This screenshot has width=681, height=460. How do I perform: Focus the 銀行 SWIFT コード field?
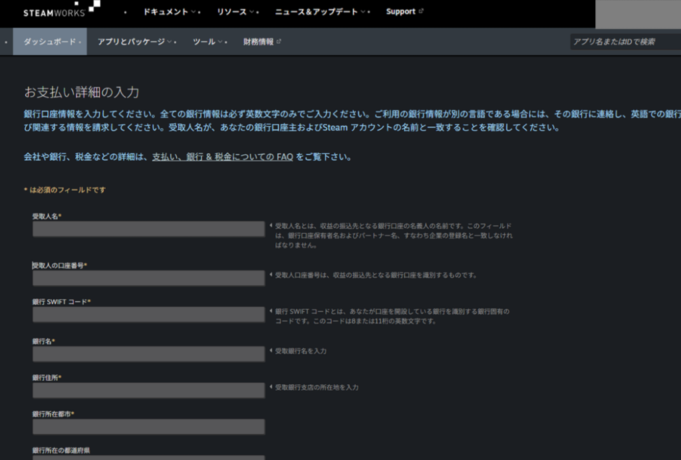tap(148, 314)
